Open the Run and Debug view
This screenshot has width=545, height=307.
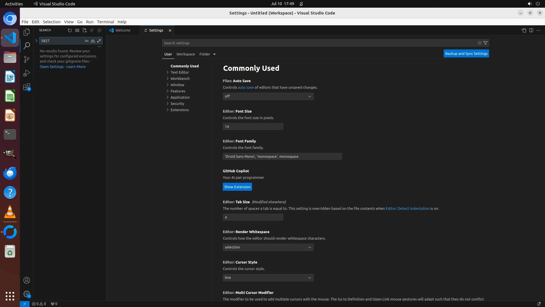coord(27,73)
